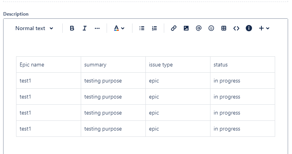Click the first testing purpose cell
This screenshot has width=292, height=154.
[x=113, y=81]
